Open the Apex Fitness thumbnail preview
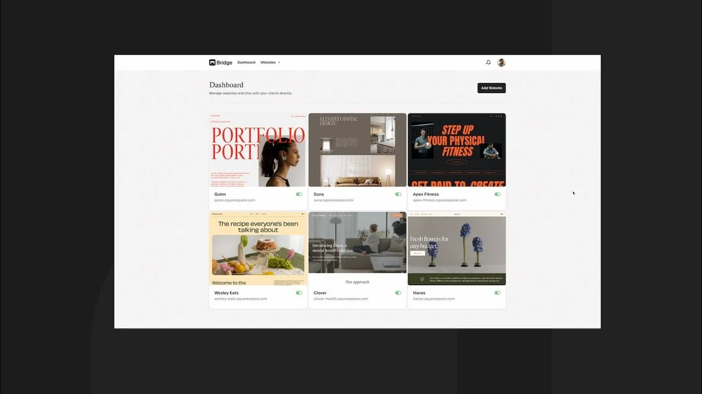 point(456,150)
